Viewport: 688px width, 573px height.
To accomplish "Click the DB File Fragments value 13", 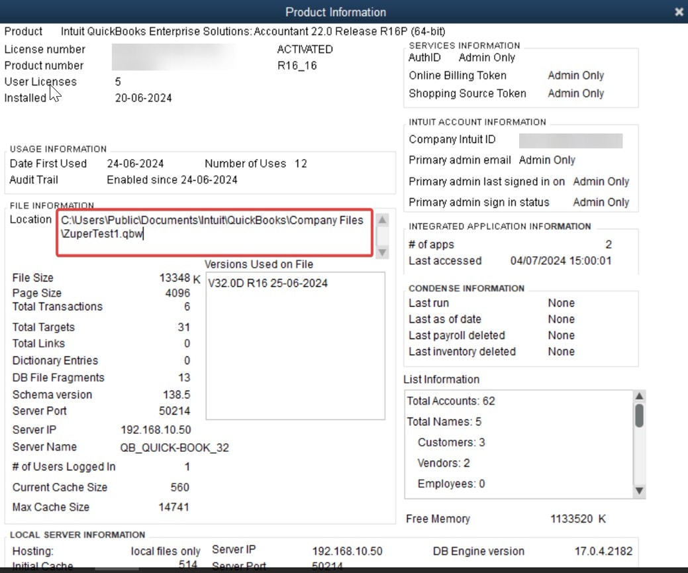I will point(184,378).
